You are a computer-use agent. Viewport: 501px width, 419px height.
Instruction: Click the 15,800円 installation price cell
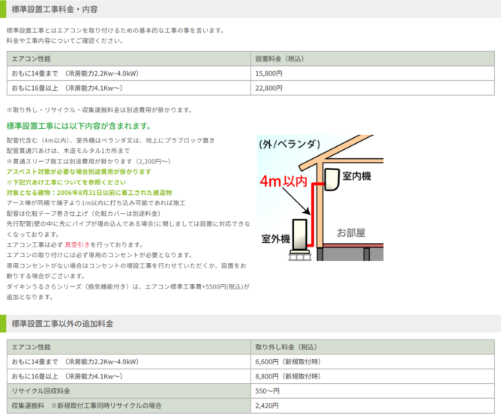(268, 73)
